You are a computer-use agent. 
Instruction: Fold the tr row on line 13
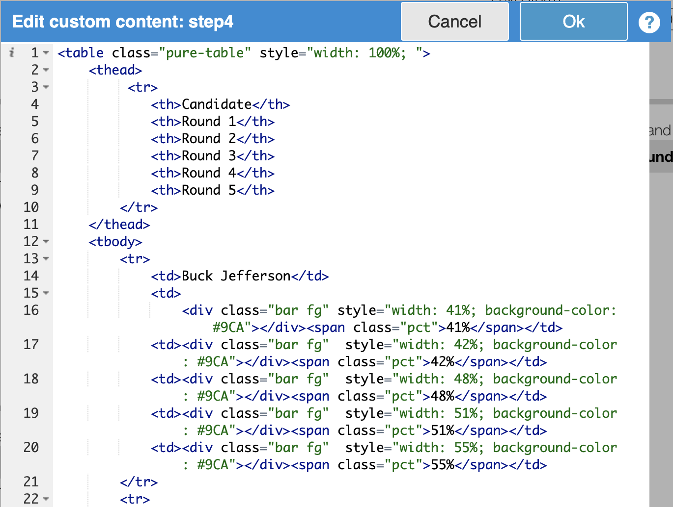(46, 259)
